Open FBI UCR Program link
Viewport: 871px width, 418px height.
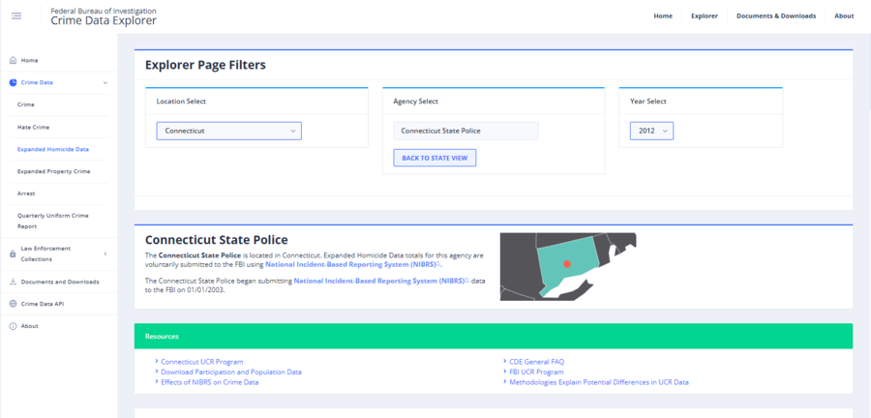(x=536, y=372)
